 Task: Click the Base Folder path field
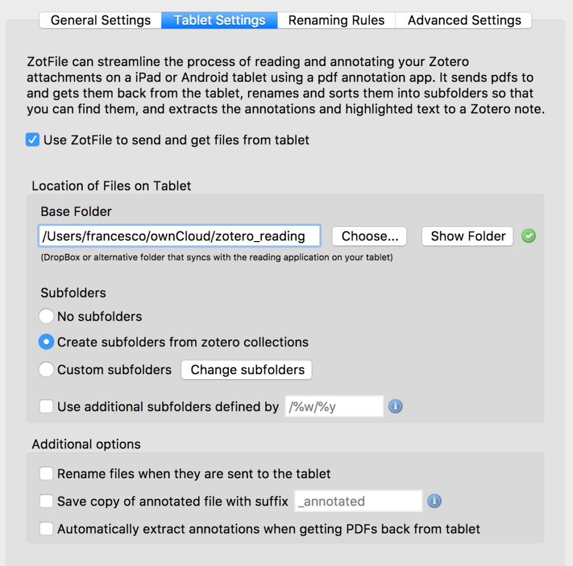180,236
